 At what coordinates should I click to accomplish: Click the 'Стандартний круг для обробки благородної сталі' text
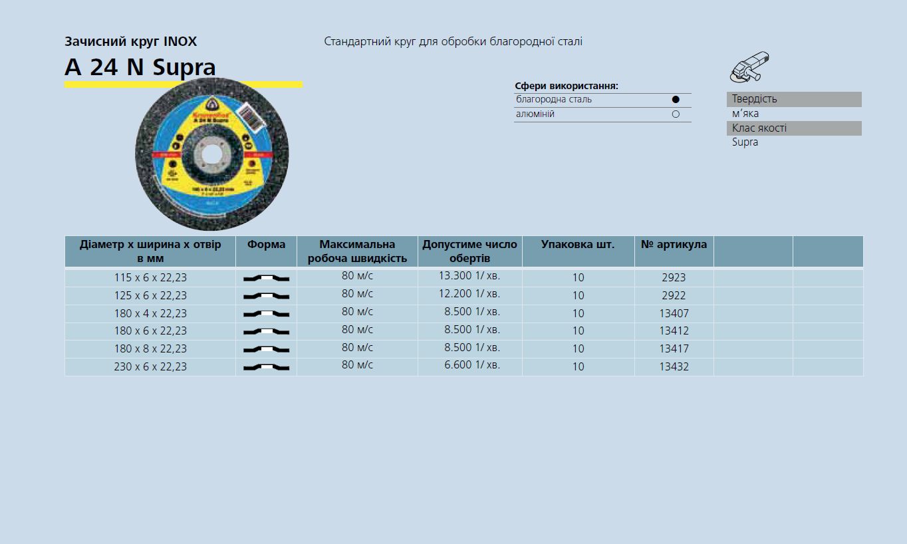(x=453, y=42)
